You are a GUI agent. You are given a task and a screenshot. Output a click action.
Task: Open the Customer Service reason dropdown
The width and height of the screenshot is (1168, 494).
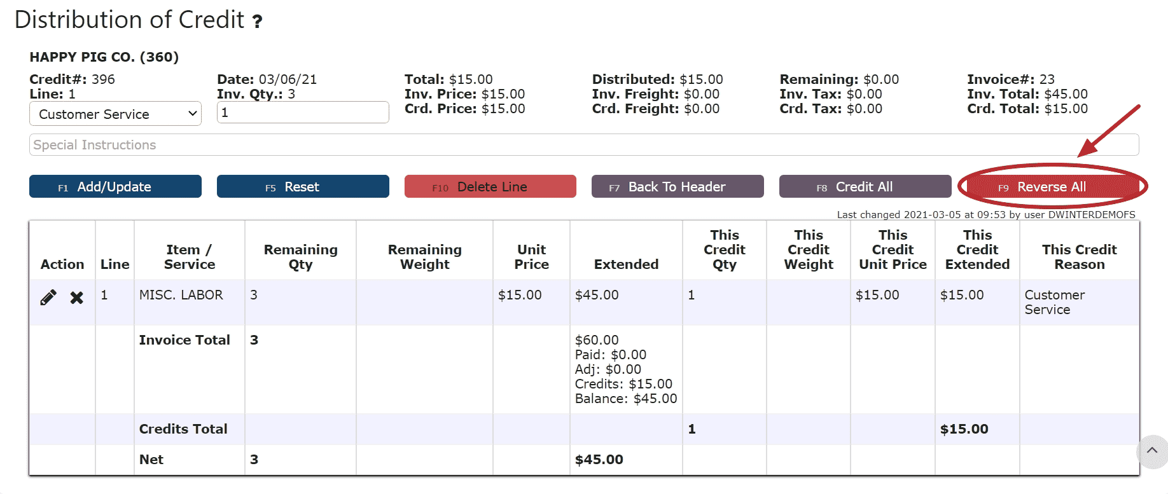coord(115,114)
